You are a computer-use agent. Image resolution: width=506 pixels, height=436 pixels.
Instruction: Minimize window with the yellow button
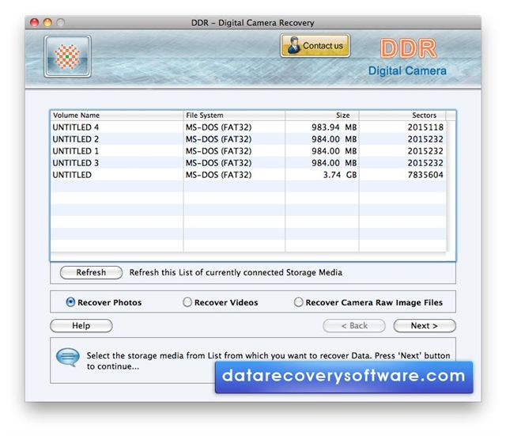click(x=47, y=22)
